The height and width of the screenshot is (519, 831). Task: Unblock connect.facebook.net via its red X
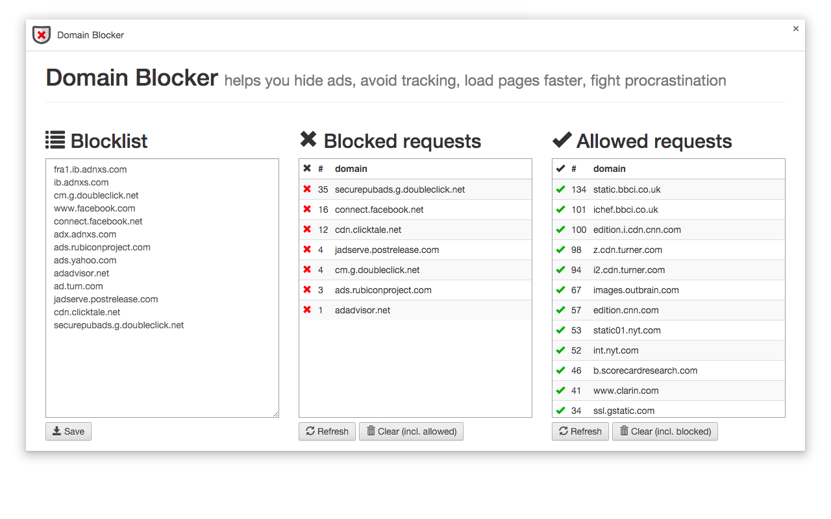pos(307,209)
